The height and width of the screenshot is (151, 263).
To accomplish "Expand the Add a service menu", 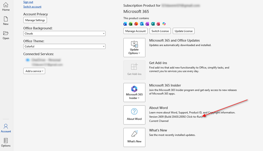I will pos(34,71).
